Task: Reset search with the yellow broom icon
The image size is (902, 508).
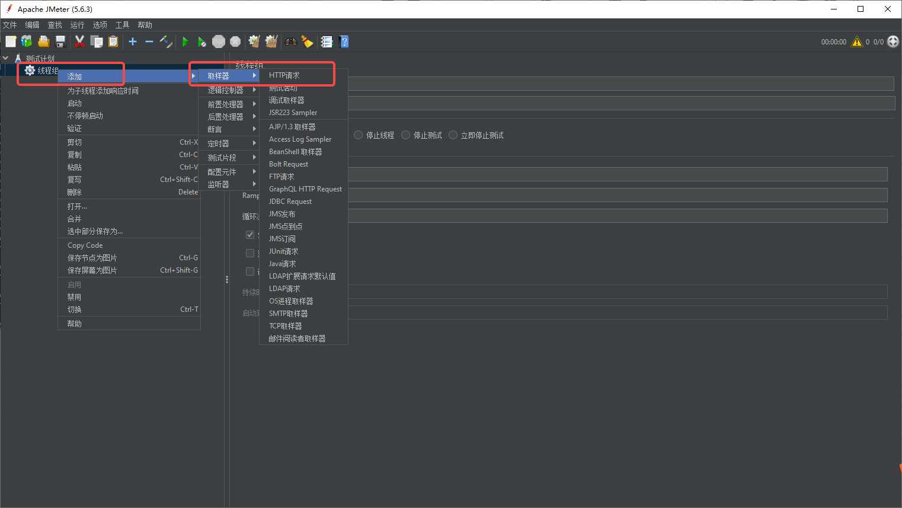Action: [307, 41]
